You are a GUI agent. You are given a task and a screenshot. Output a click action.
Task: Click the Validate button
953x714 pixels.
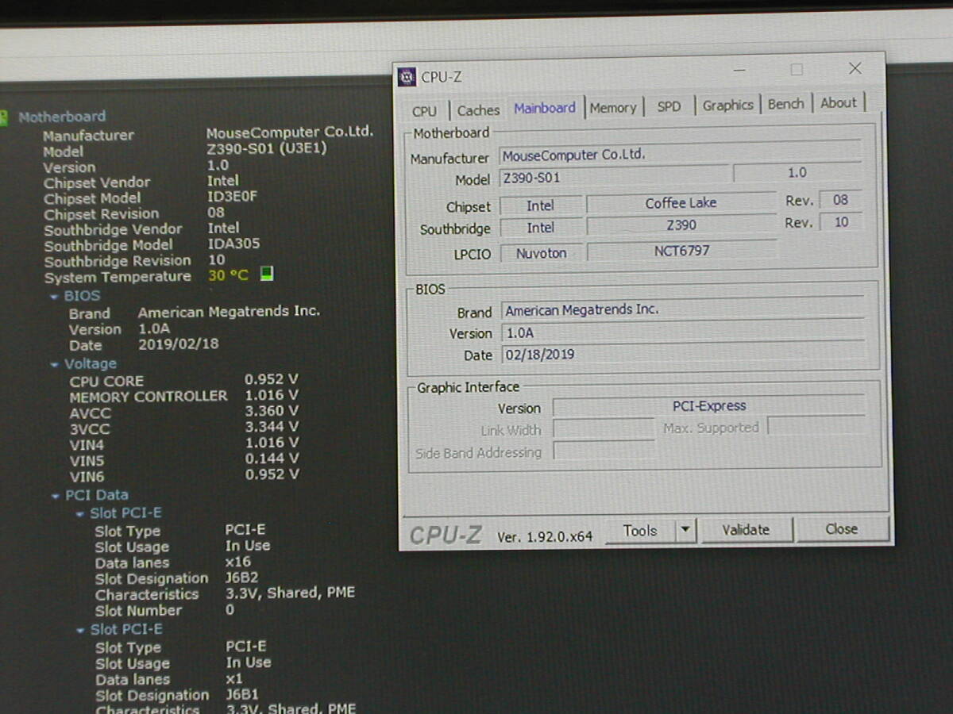point(746,529)
